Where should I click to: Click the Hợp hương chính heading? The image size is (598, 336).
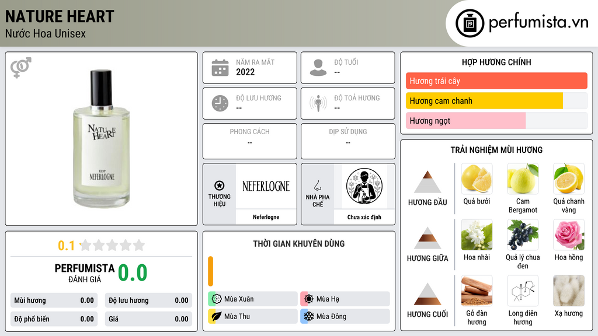click(x=496, y=62)
